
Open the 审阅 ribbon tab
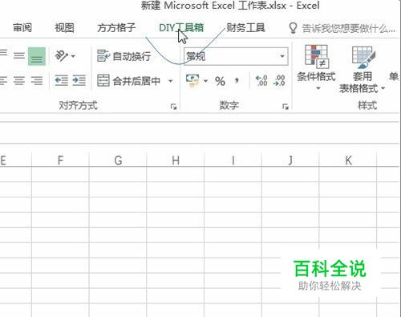[x=22, y=27]
